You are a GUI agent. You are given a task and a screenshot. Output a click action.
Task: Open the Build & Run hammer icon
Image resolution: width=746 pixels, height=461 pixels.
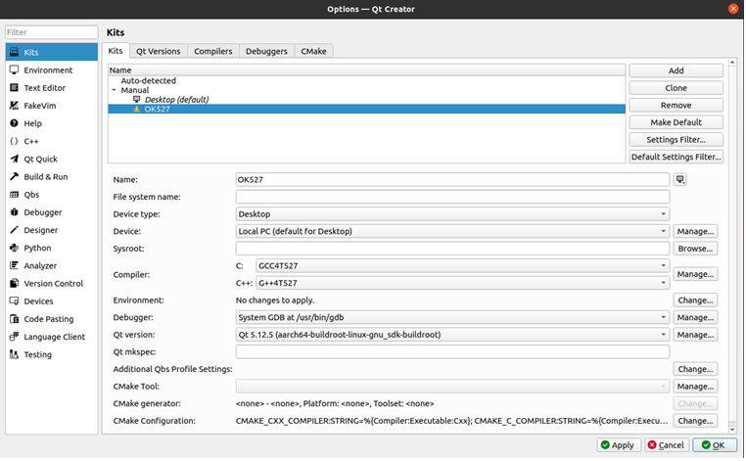pyautogui.click(x=15, y=176)
